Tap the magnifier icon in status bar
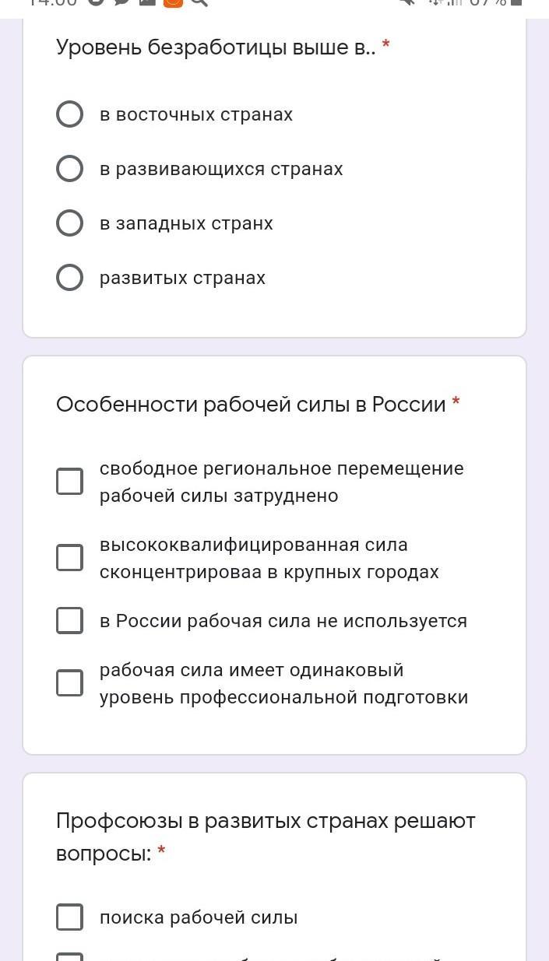The height and width of the screenshot is (961, 549). [x=199, y=2]
